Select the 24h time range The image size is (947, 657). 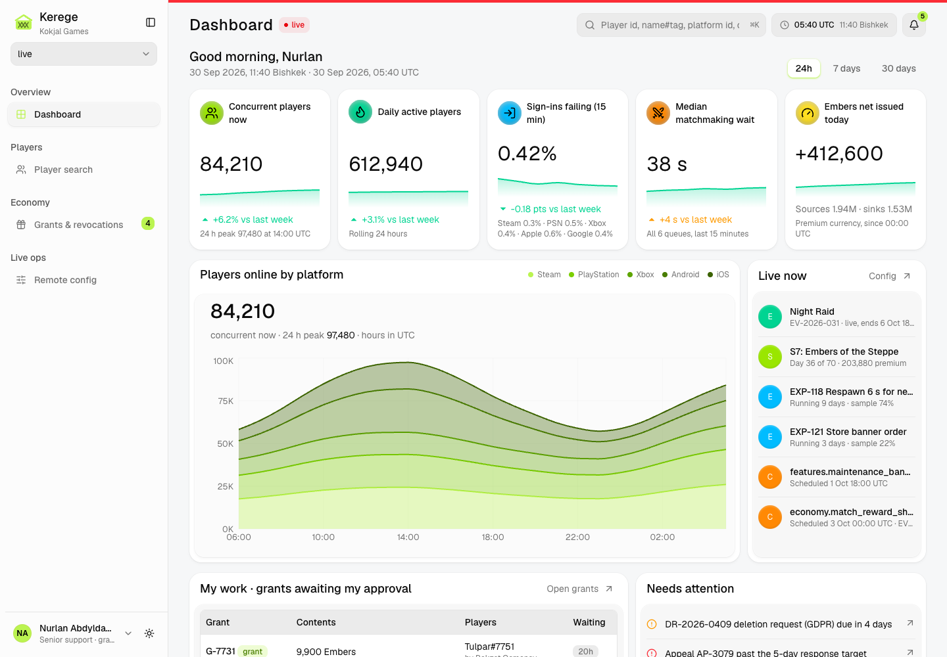(x=804, y=68)
